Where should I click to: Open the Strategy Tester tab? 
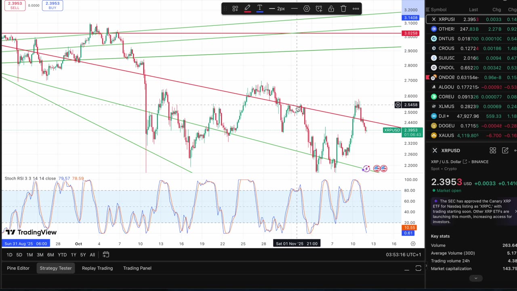[x=56, y=268]
